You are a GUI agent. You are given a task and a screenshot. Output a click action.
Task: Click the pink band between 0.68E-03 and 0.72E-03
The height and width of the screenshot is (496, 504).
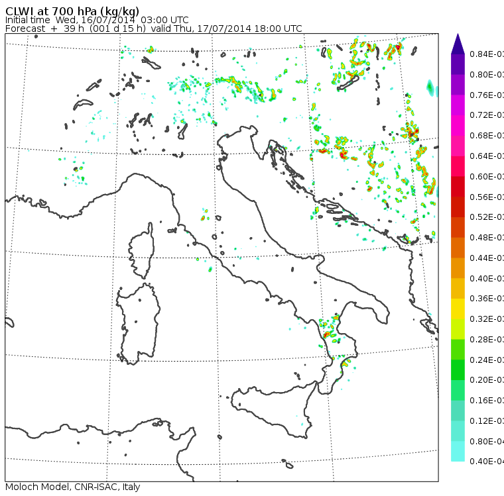pyautogui.click(x=458, y=126)
